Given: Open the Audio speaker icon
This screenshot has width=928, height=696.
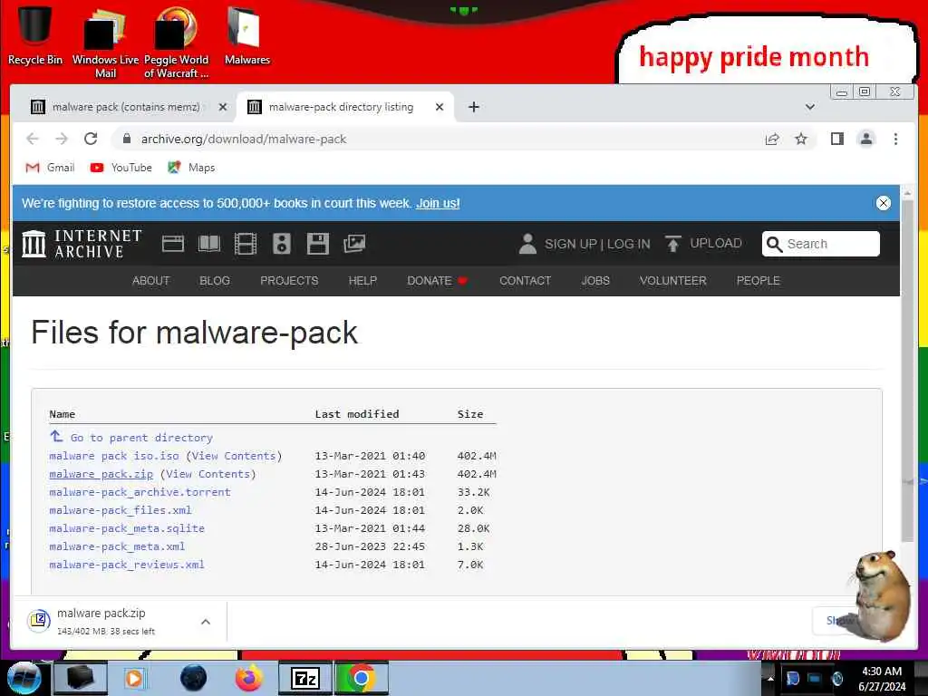Looking at the screenshot, I should click(282, 244).
